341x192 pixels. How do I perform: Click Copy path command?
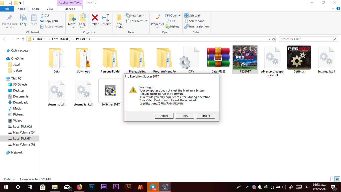point(49,21)
